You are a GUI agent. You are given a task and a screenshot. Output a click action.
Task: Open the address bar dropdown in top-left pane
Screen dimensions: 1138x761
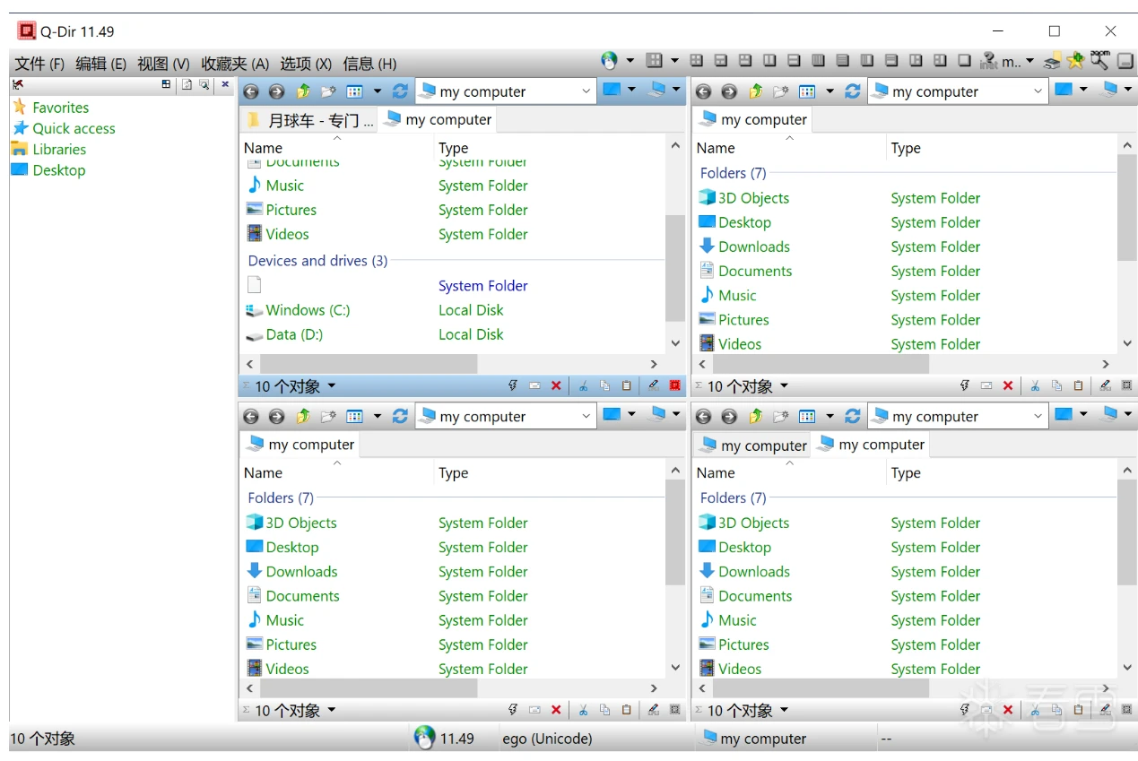click(586, 91)
